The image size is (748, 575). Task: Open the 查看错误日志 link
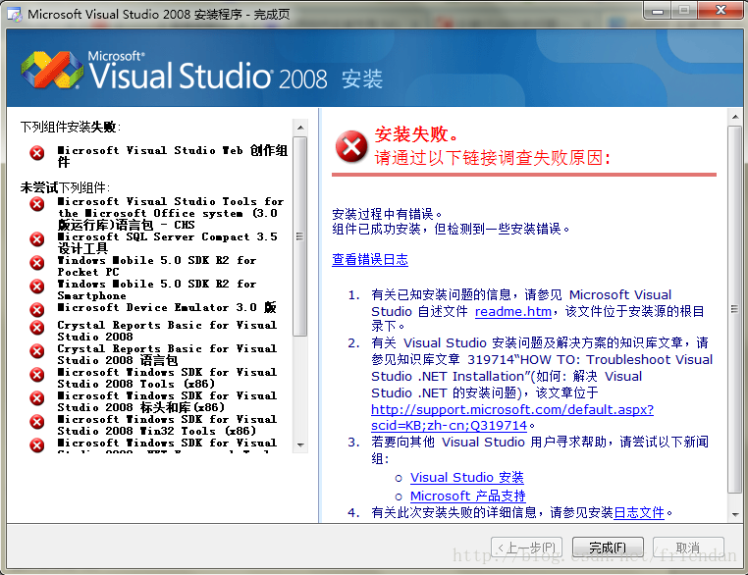370,259
